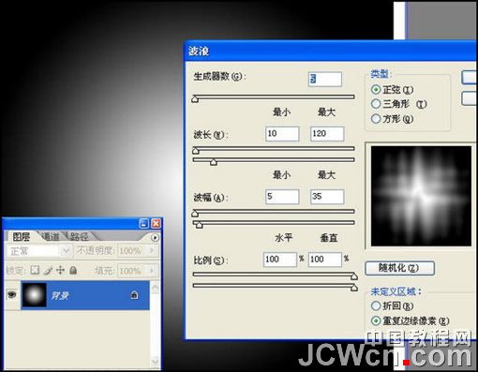This screenshot has height=372, width=478.
Task: Select 方形 square wave type
Action: [x=376, y=119]
